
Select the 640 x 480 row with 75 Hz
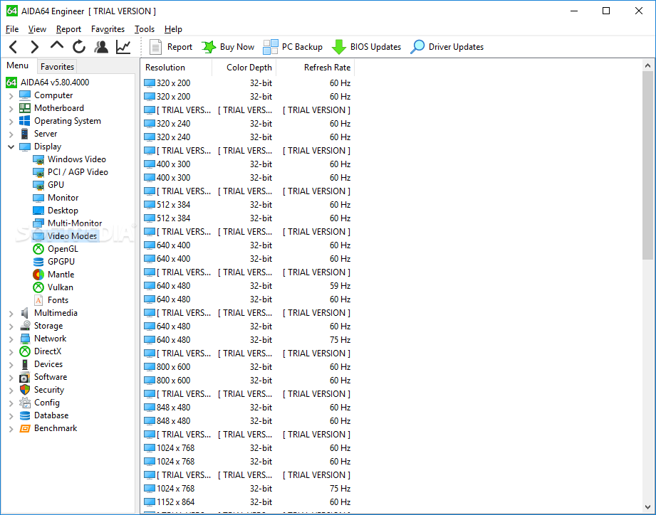[x=247, y=339]
